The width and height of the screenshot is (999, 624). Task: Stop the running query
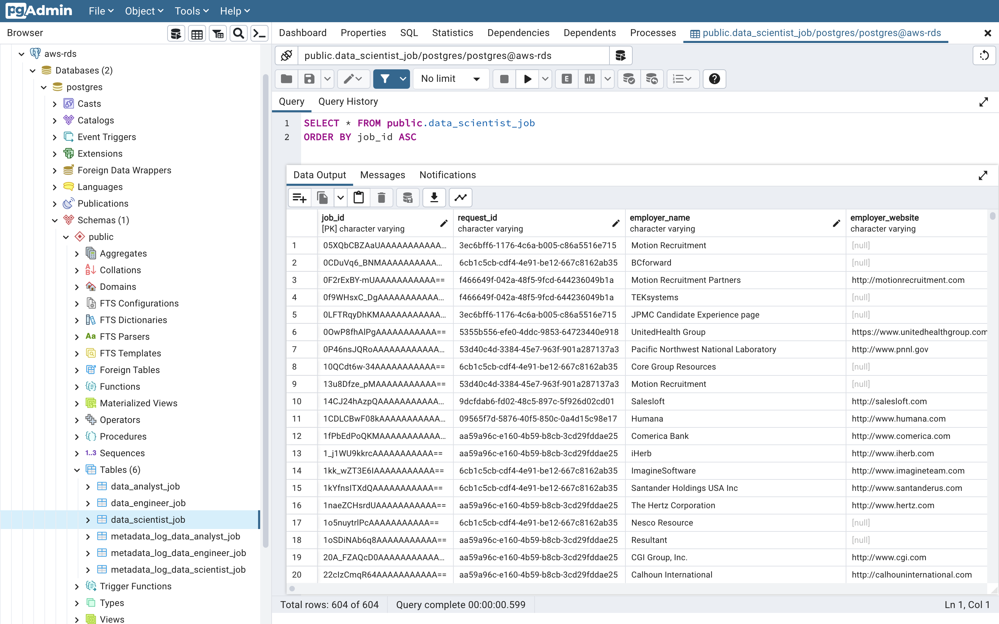504,79
